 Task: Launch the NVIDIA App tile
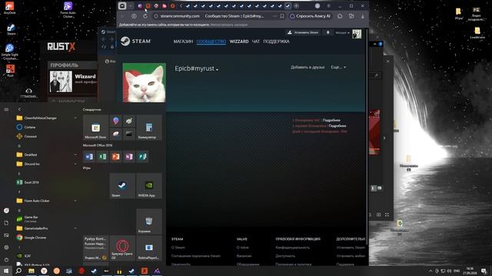point(149,186)
